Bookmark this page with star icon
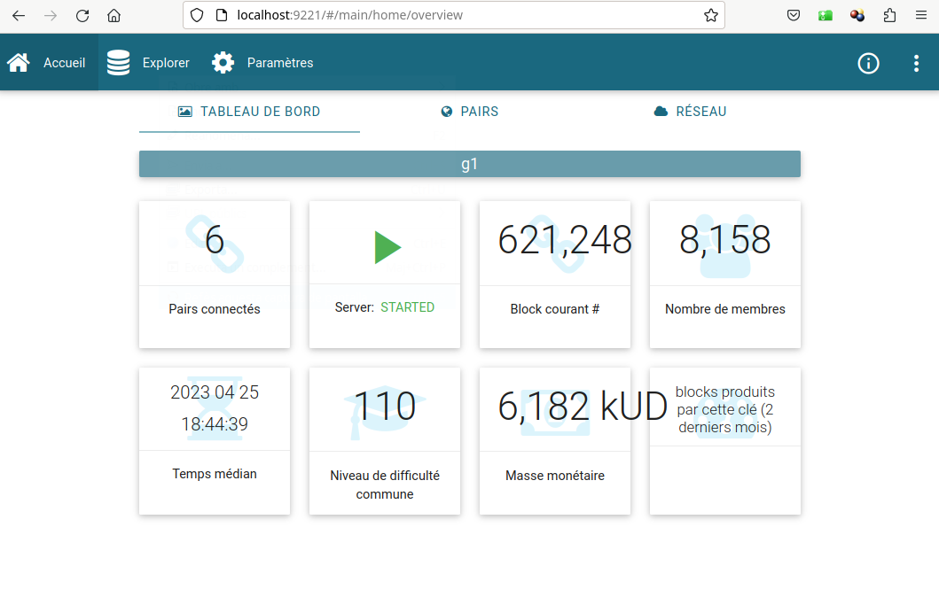Viewport: 939px width, 597px height. (x=710, y=15)
